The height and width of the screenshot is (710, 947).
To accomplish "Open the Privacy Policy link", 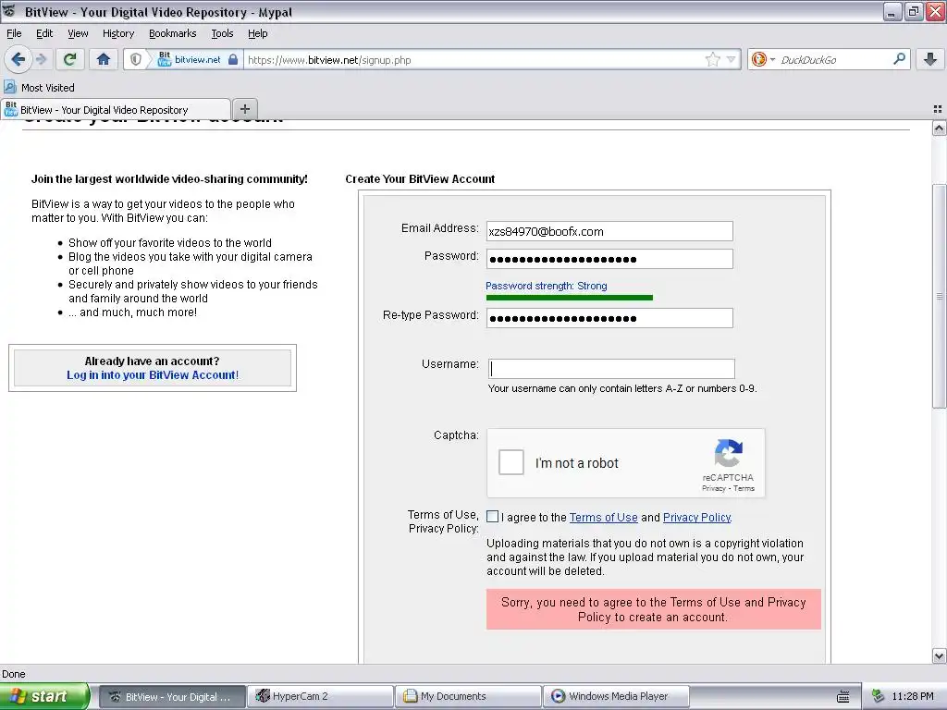I will pyautogui.click(x=697, y=518).
